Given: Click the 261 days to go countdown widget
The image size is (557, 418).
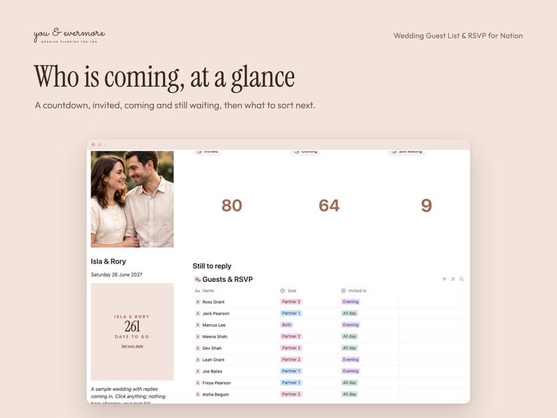Looking at the screenshot, I should (x=132, y=332).
